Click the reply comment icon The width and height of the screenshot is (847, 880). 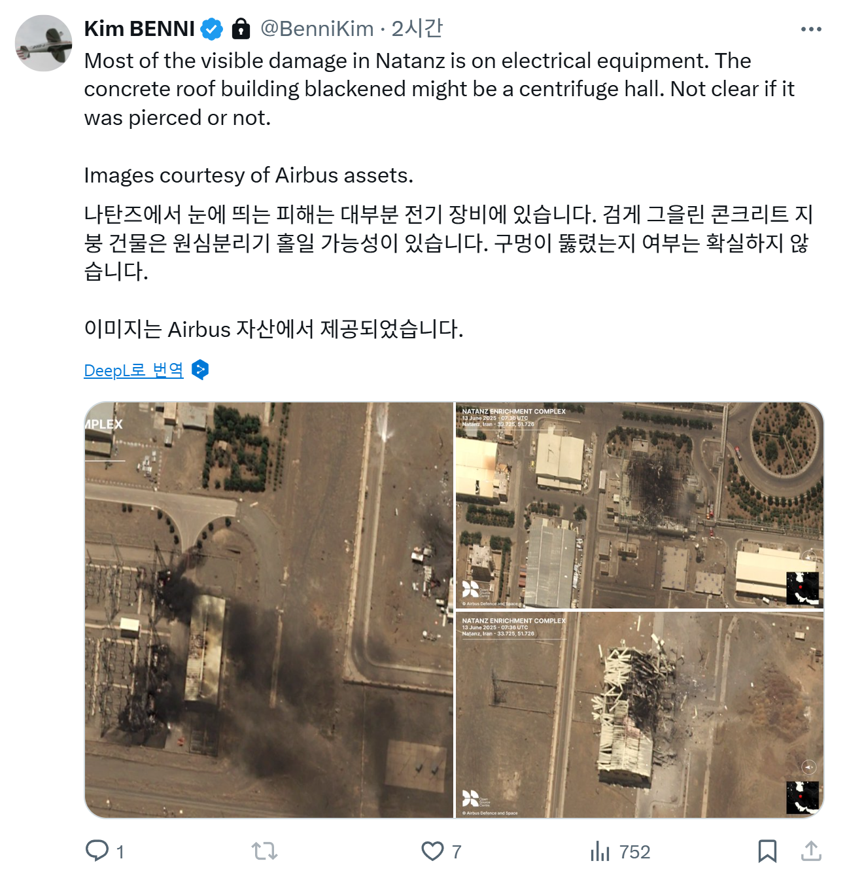click(97, 851)
